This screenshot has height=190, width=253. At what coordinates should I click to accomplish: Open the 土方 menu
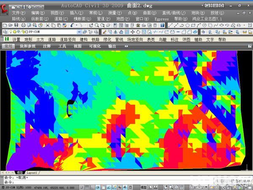click(x=40, y=39)
